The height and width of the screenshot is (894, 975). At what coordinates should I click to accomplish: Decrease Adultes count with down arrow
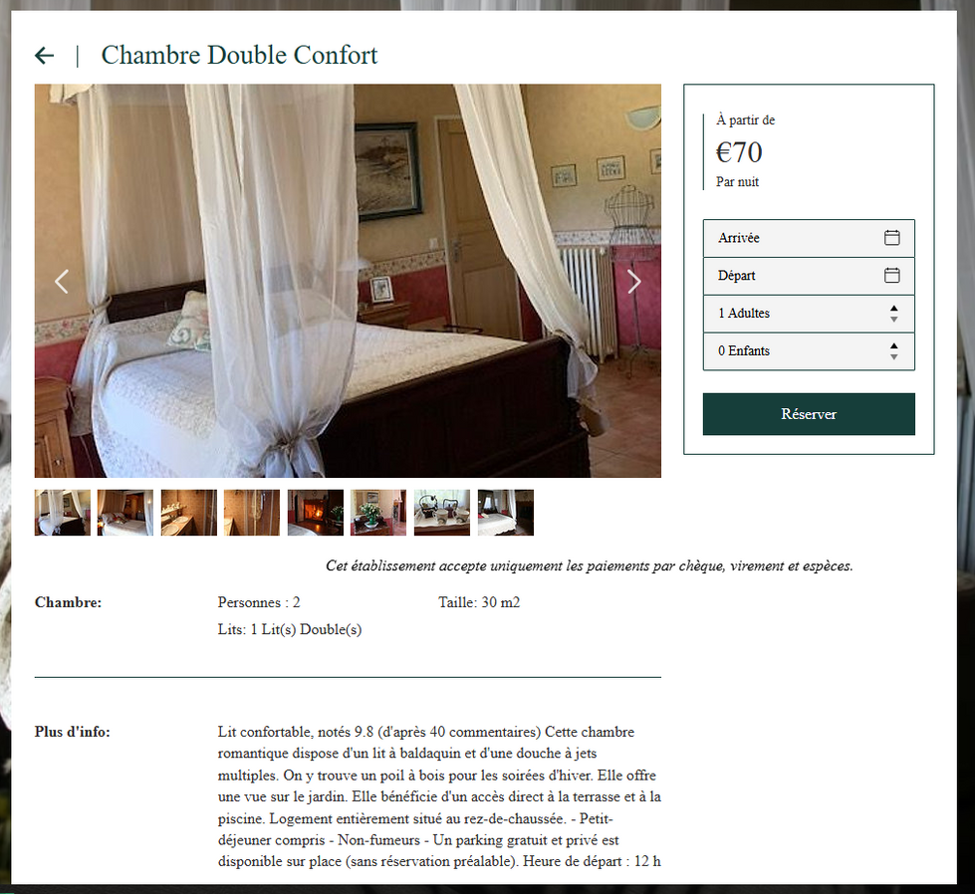(x=893, y=319)
